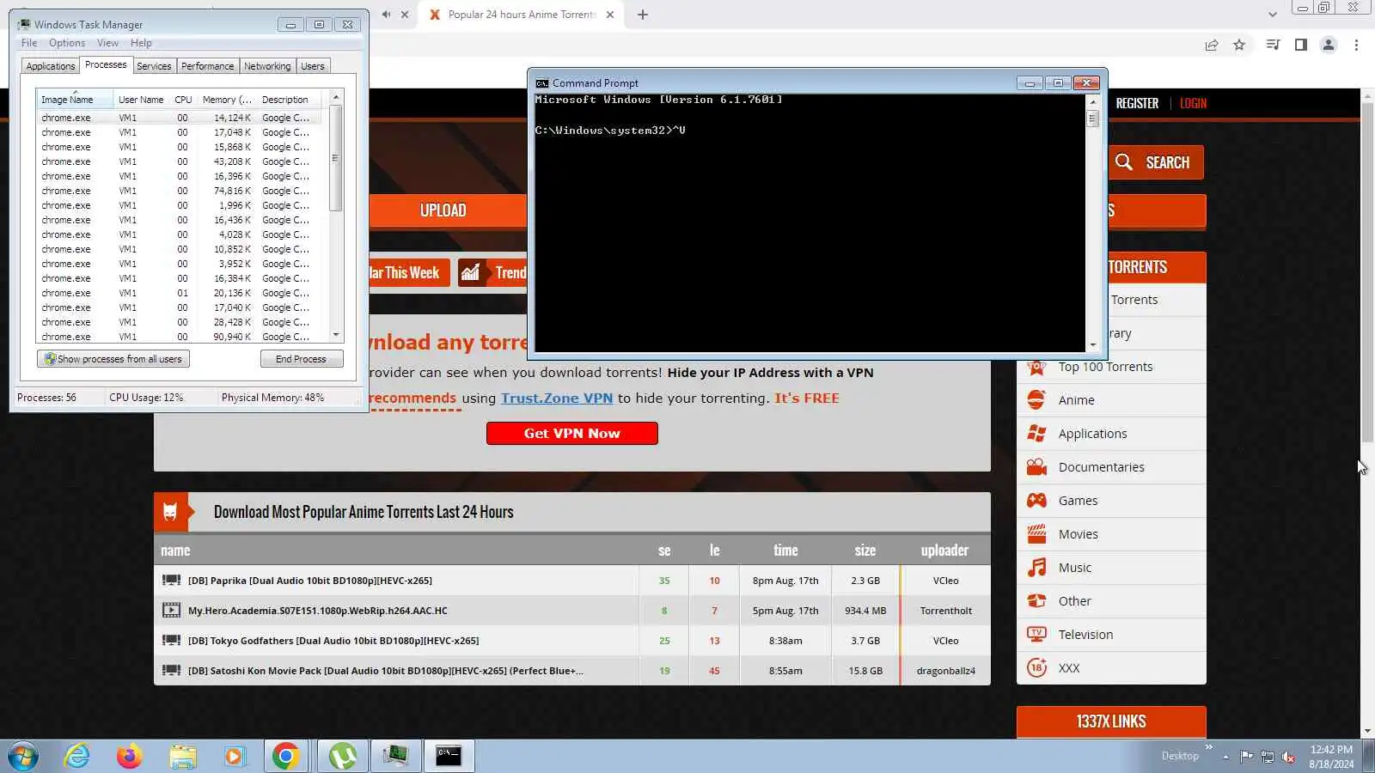1375x773 pixels.
Task: Open the uTorrent taskbar icon
Action: pos(343,756)
